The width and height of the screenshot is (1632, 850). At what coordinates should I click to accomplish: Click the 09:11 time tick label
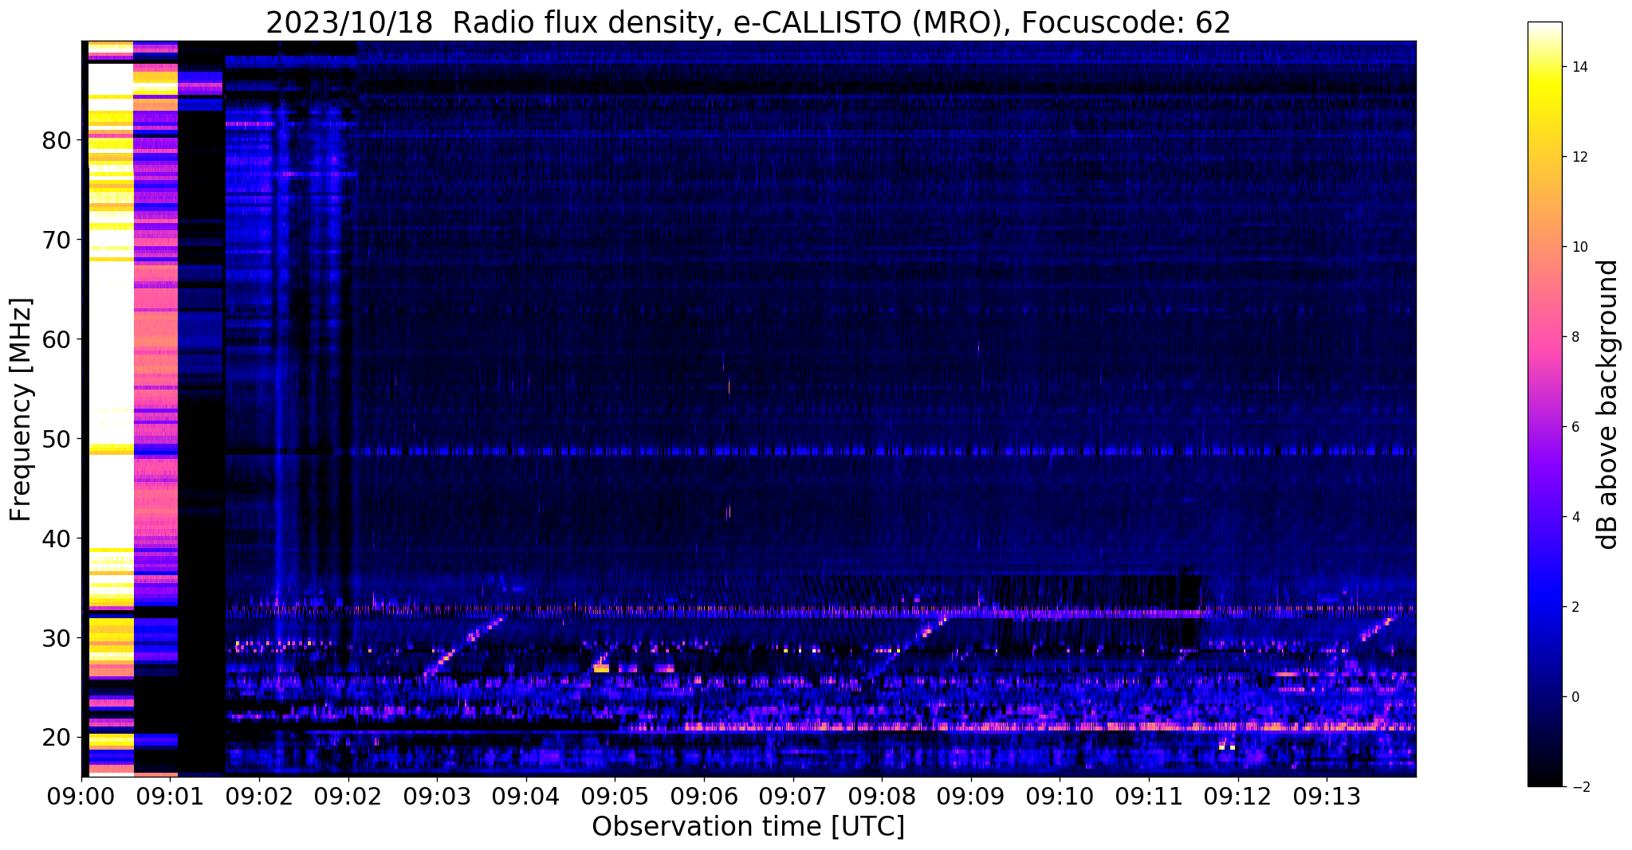coord(1149,796)
